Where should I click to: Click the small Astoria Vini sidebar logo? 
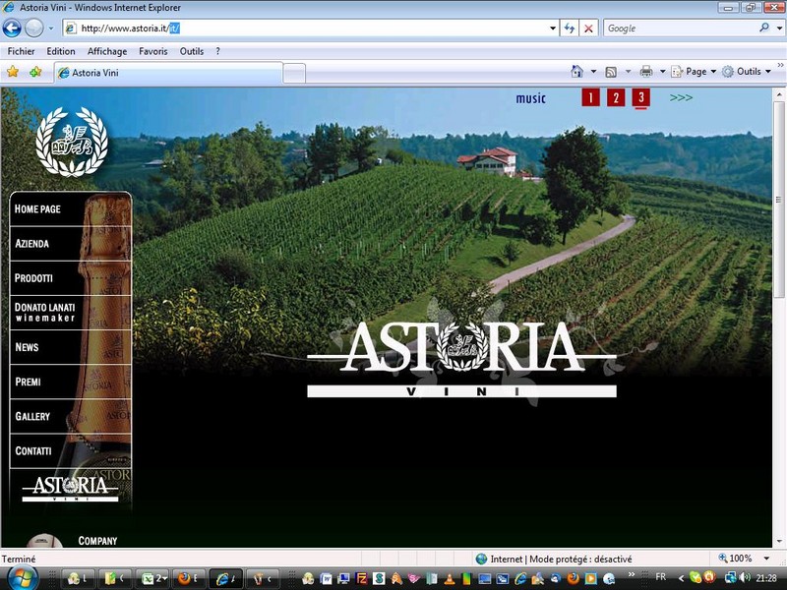70,488
